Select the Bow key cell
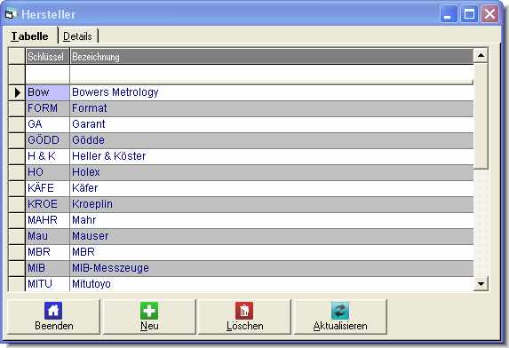Screen dimensions: 509x348 pos(47,92)
